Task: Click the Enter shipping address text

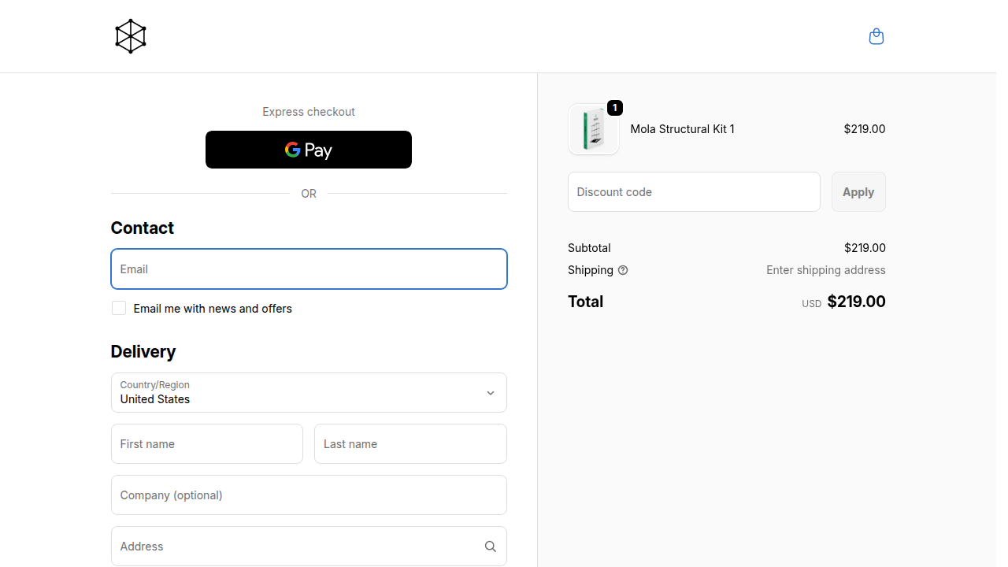Action: [826, 270]
